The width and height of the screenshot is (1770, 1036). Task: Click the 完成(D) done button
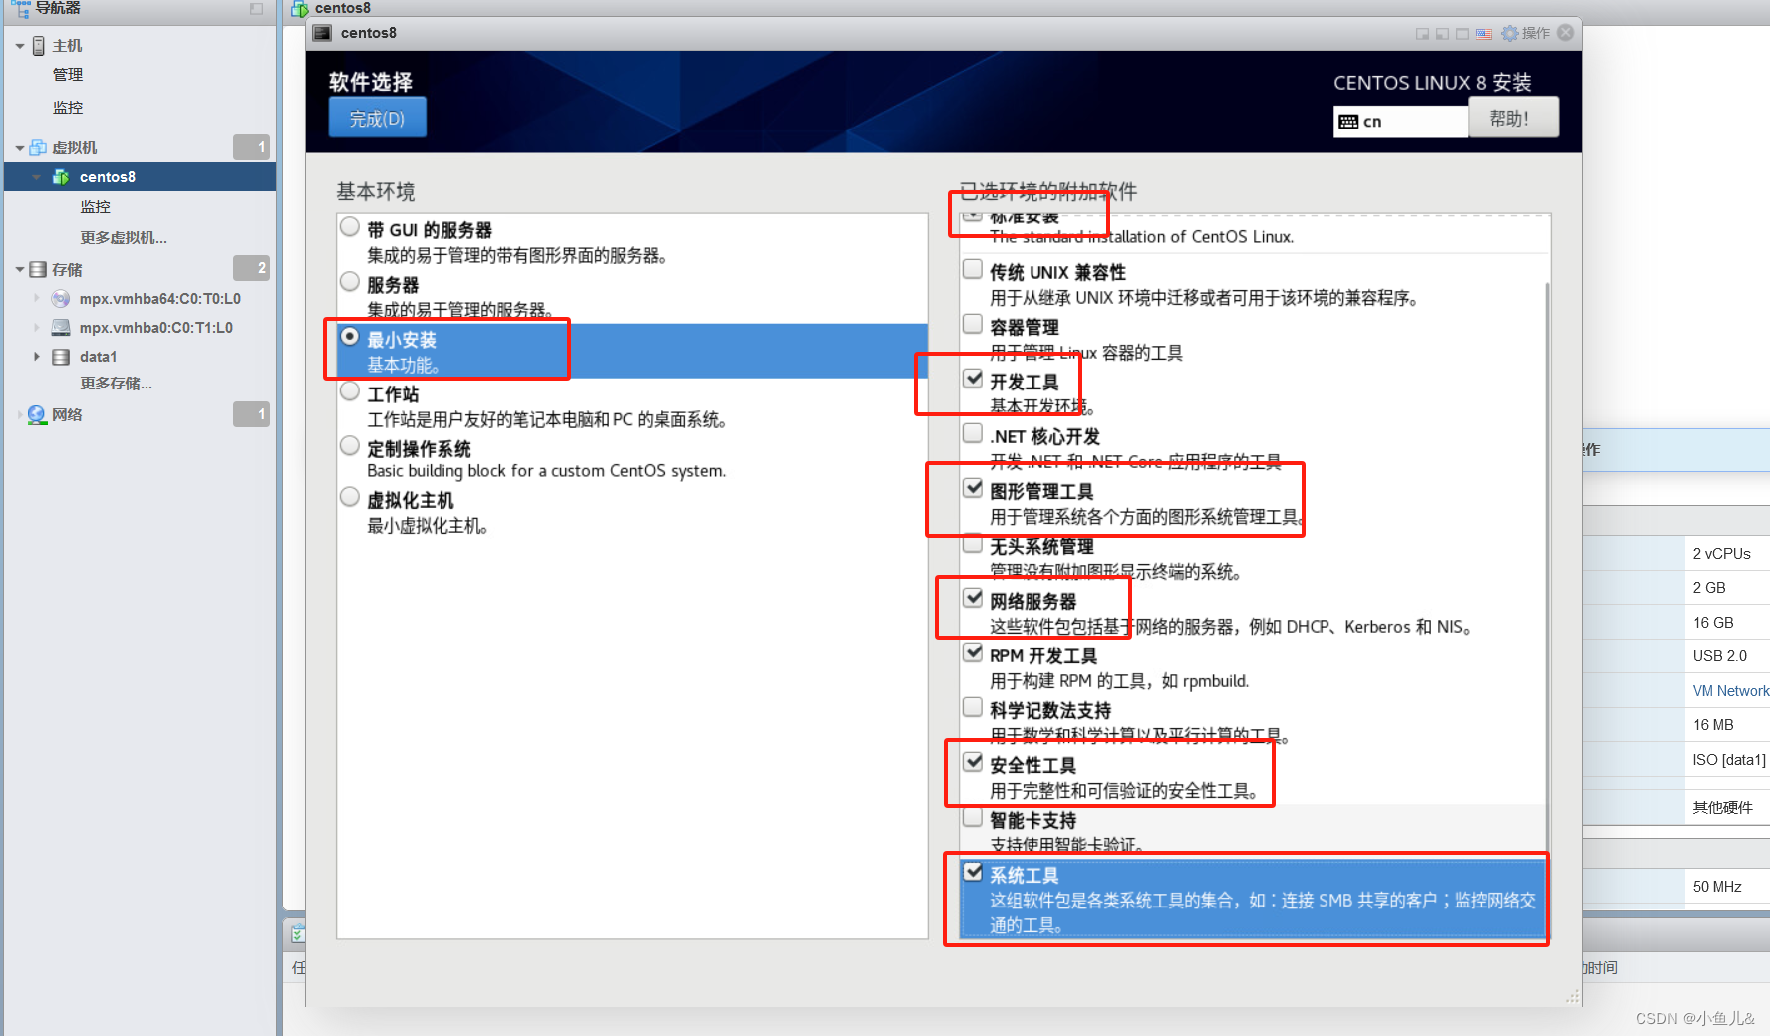pos(378,118)
